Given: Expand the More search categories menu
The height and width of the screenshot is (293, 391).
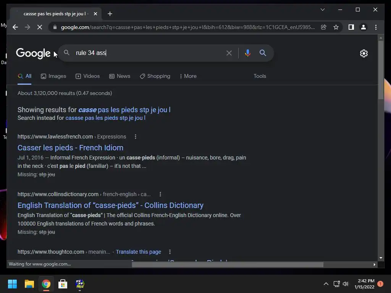Looking at the screenshot, I should tap(188, 76).
